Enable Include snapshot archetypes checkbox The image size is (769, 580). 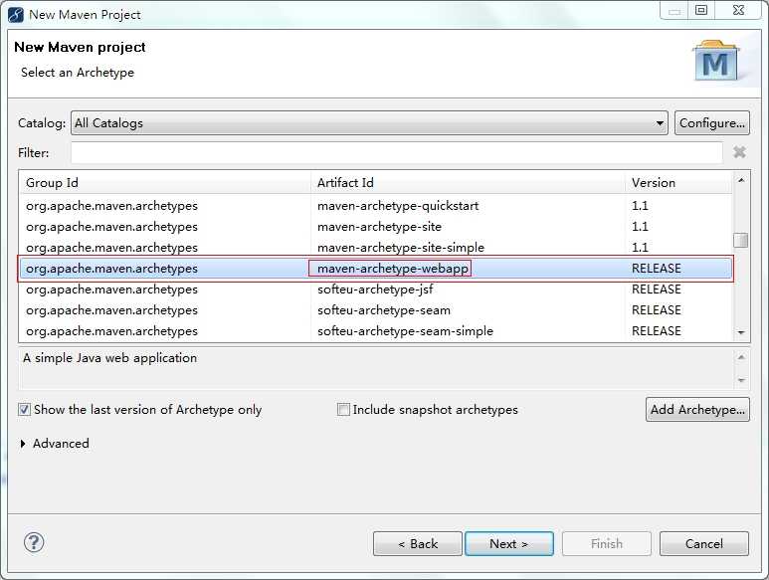click(x=343, y=410)
